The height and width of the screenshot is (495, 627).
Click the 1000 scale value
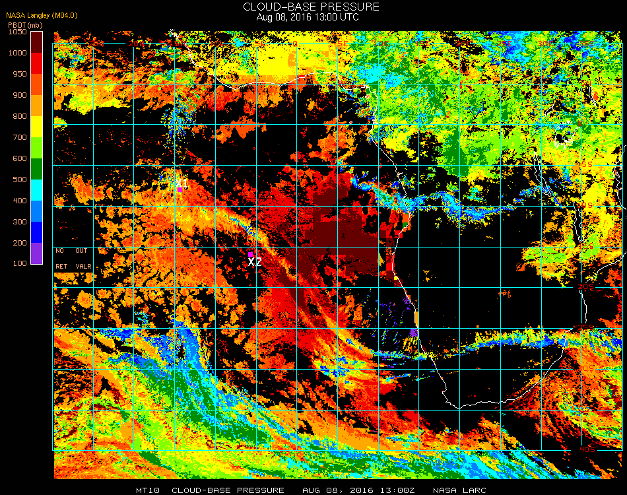click(x=18, y=53)
